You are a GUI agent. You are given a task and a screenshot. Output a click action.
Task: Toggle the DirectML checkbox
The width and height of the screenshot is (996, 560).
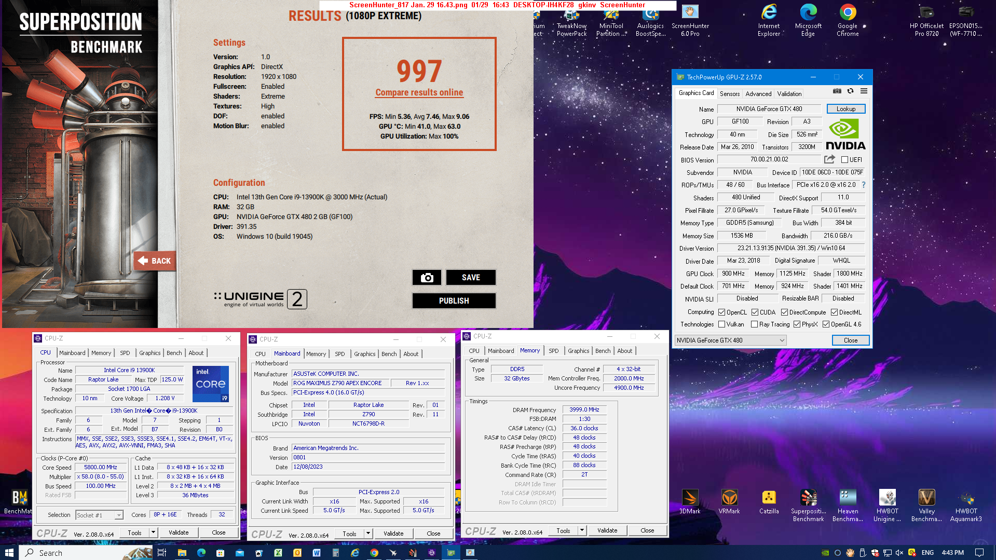pos(834,312)
